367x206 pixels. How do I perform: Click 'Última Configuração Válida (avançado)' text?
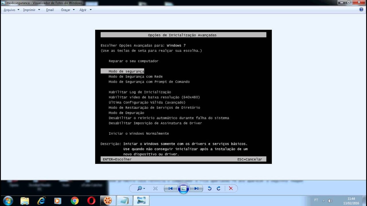[x=147, y=102]
